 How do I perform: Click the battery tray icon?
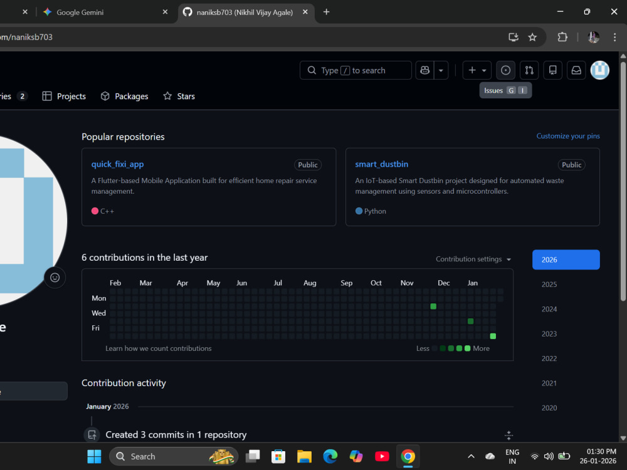click(x=564, y=456)
